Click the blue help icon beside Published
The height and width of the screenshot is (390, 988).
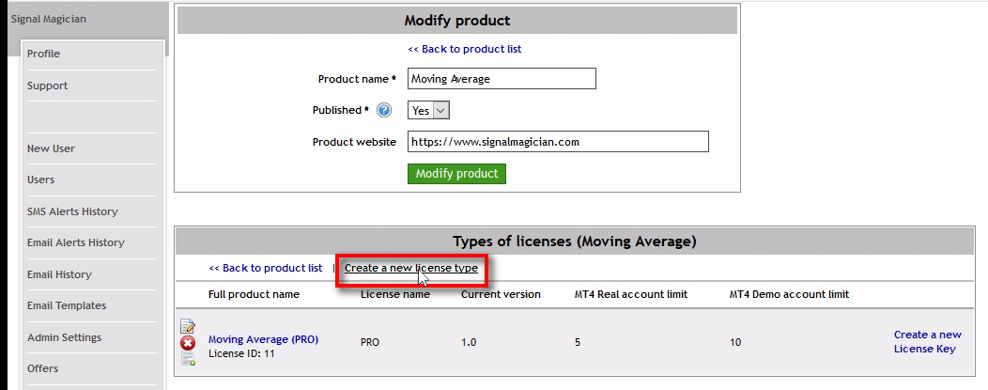point(383,111)
